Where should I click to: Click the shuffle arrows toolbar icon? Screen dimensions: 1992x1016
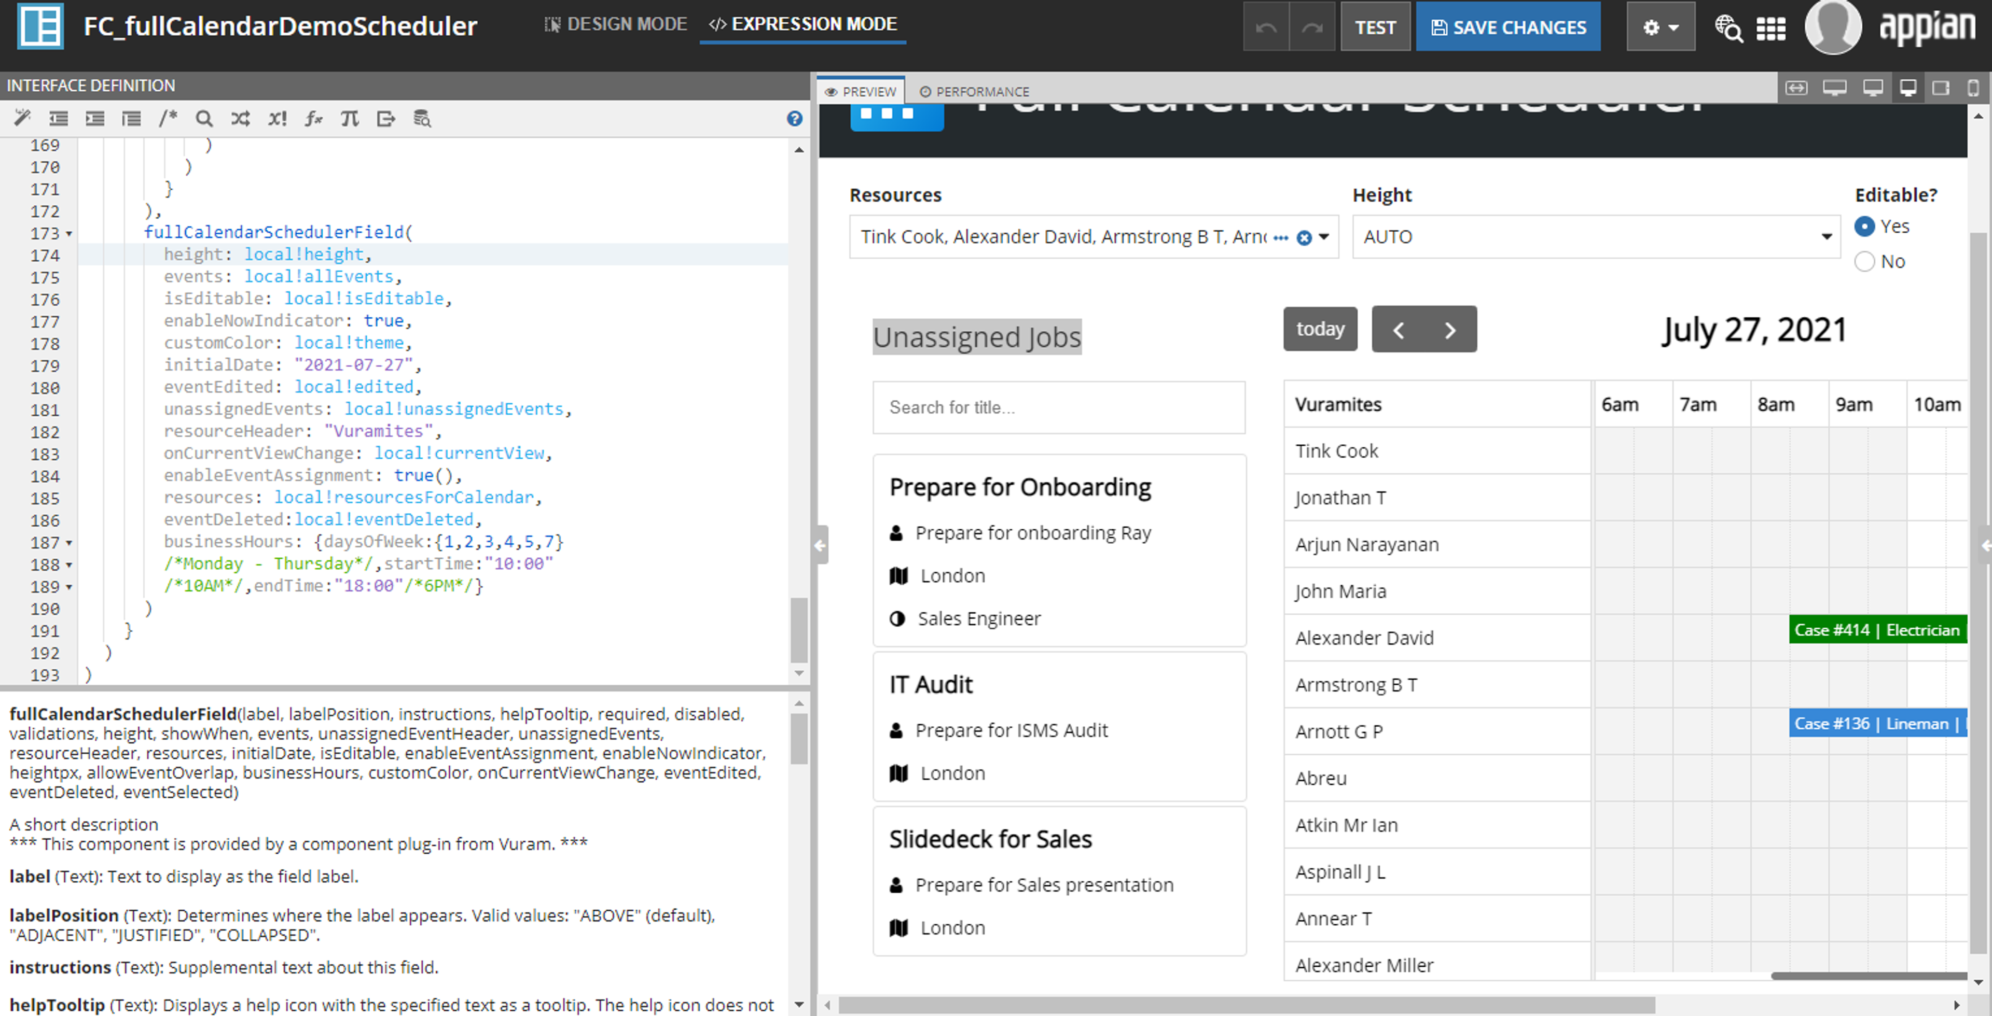click(241, 118)
